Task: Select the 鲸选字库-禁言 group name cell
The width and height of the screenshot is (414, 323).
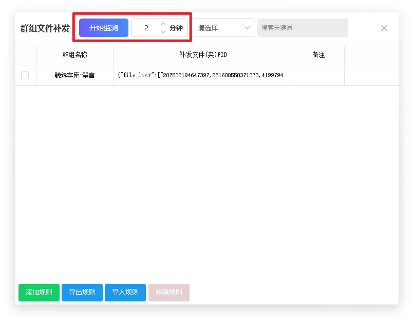Action: coord(74,75)
